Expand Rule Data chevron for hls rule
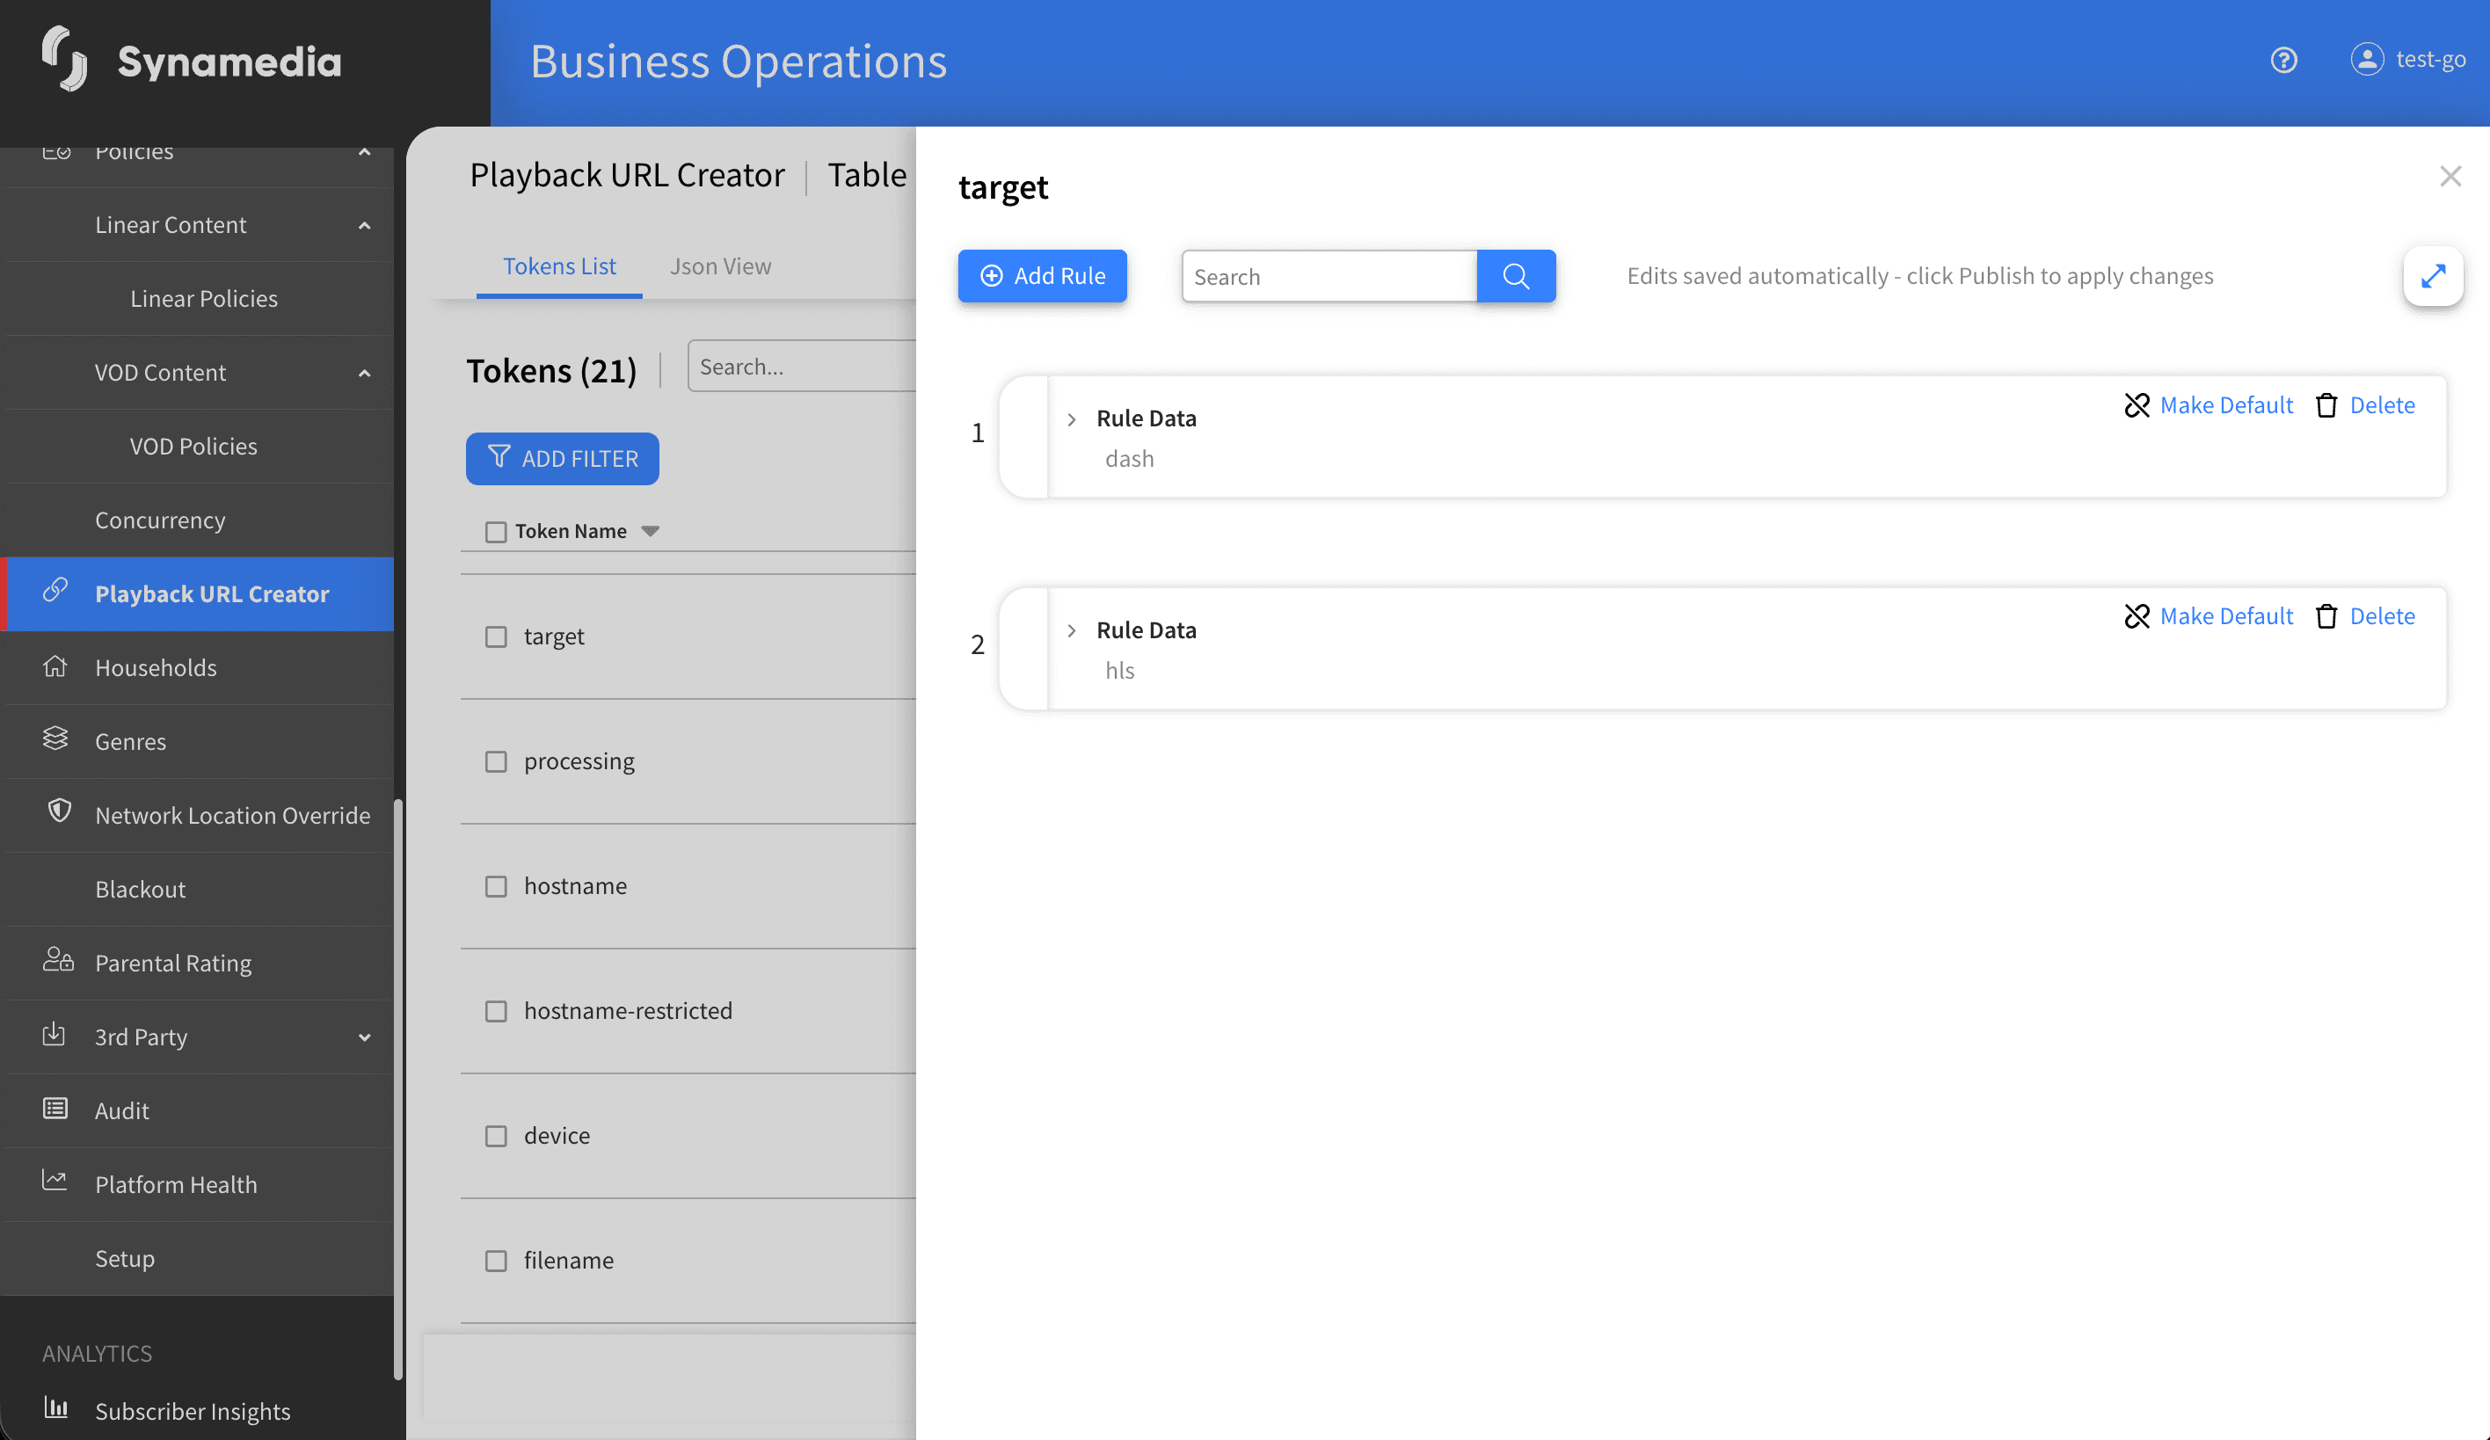Screen dimensions: 2490x1440 tap(1071, 631)
